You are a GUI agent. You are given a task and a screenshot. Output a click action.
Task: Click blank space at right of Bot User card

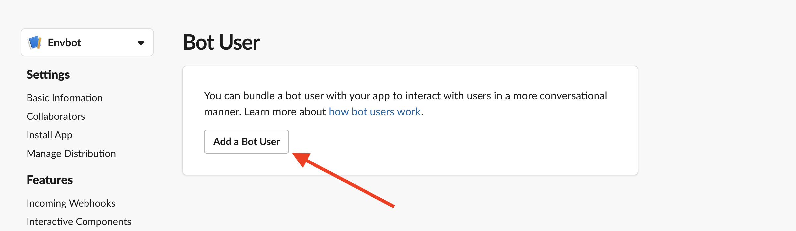(530, 146)
